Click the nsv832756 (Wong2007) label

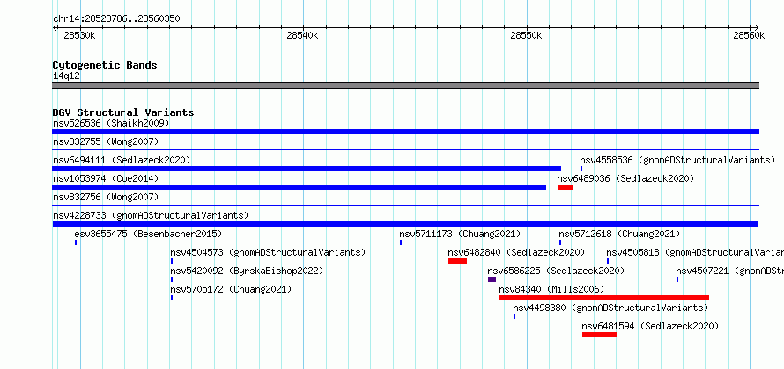[106, 197]
